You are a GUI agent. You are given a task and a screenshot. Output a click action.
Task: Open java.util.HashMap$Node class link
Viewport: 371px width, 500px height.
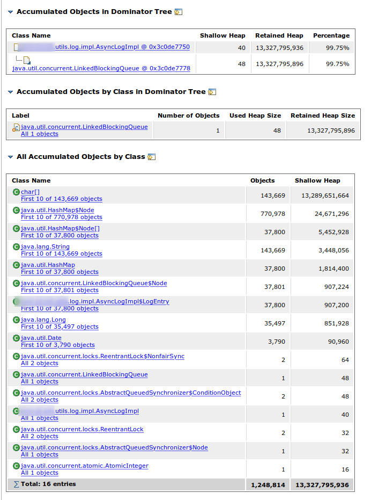click(58, 210)
